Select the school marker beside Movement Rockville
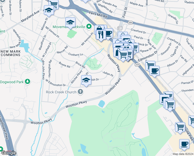This screenshot has width=194, height=156. click(x=70, y=23)
